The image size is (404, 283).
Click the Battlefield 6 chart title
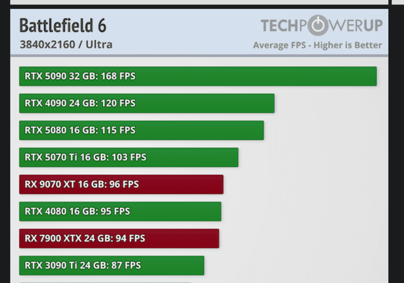[63, 26]
